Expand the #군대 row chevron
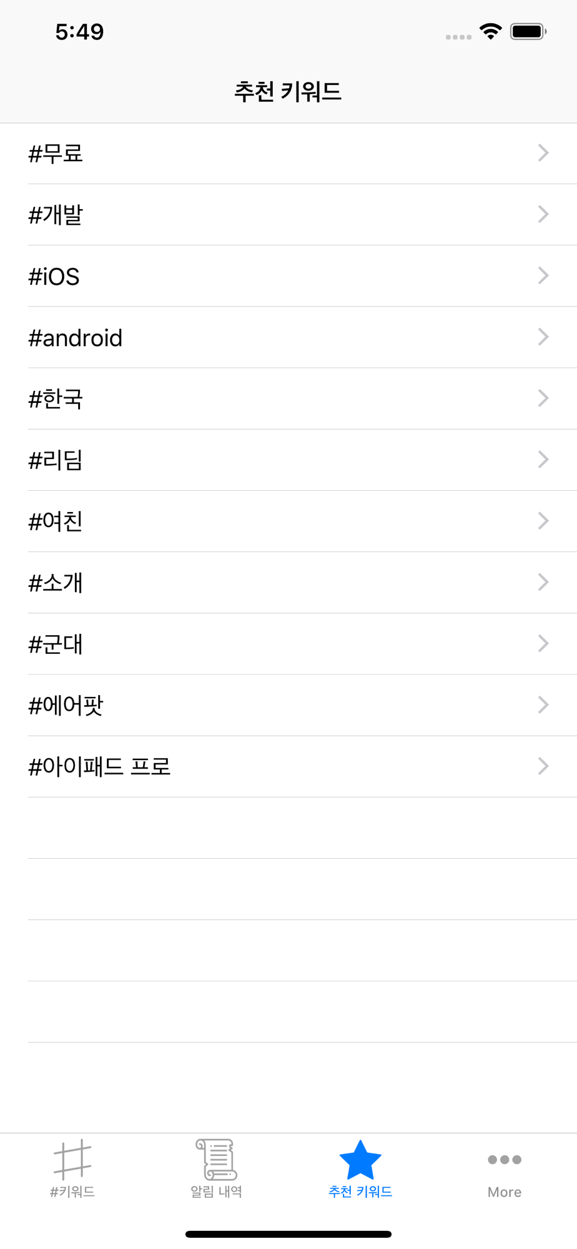577x1249 pixels. tap(543, 644)
